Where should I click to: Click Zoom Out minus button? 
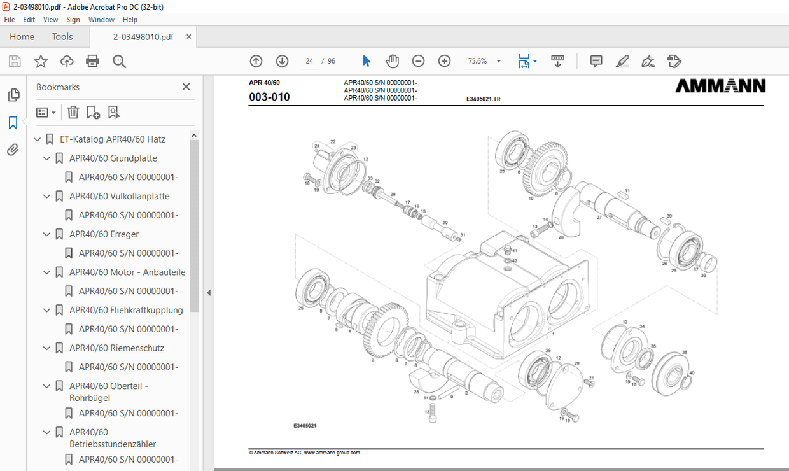click(418, 61)
